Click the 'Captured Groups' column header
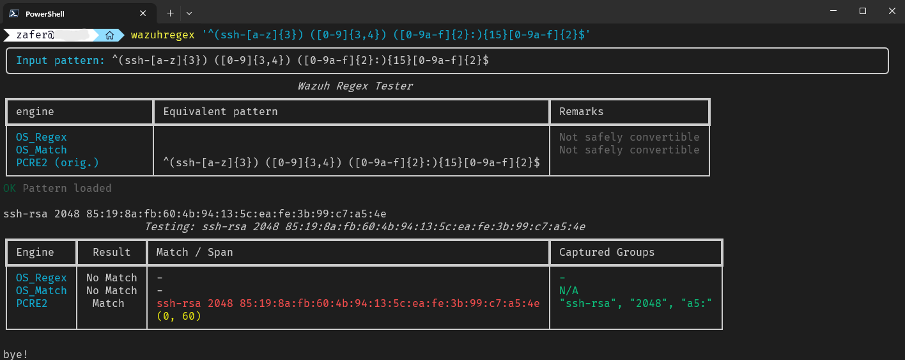 tap(607, 252)
